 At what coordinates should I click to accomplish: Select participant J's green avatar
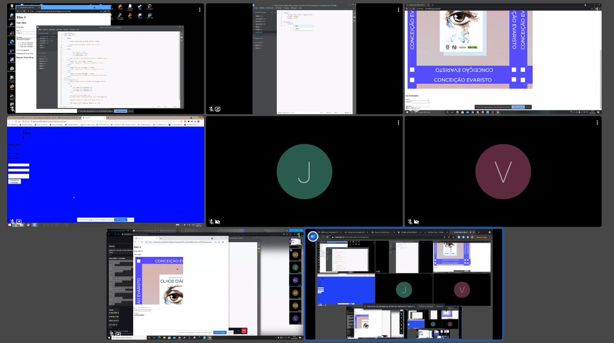pos(304,171)
